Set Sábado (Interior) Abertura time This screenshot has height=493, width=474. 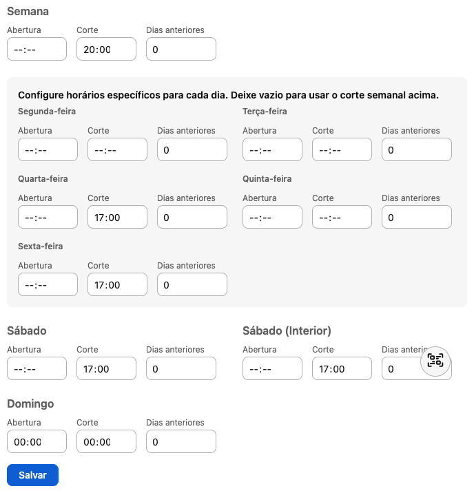[272, 368]
